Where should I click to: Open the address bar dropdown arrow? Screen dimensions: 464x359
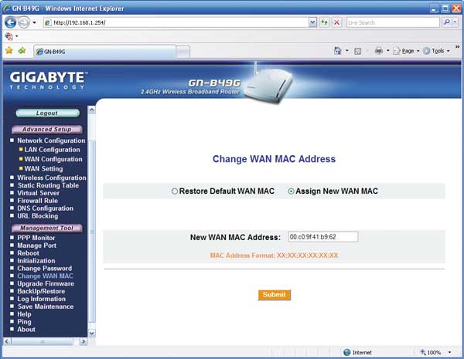click(312, 22)
